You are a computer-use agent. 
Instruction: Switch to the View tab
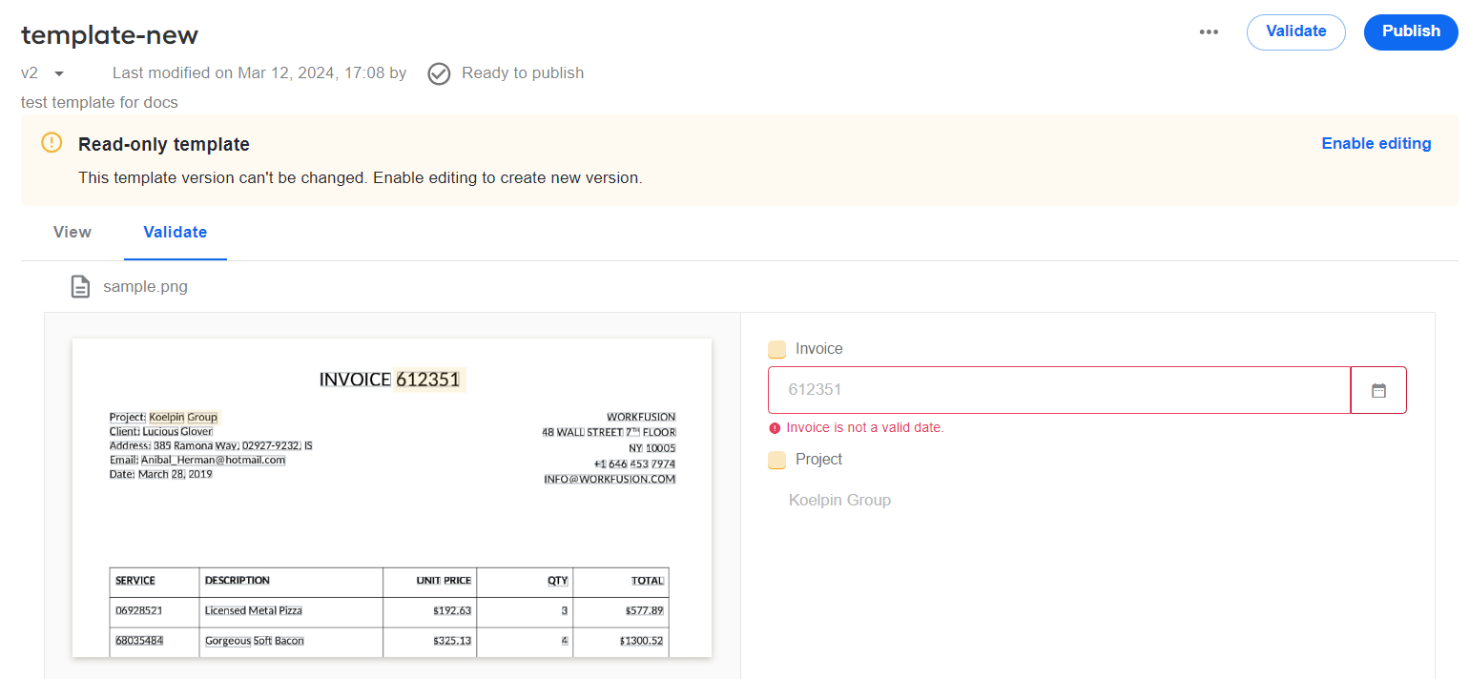tap(72, 232)
